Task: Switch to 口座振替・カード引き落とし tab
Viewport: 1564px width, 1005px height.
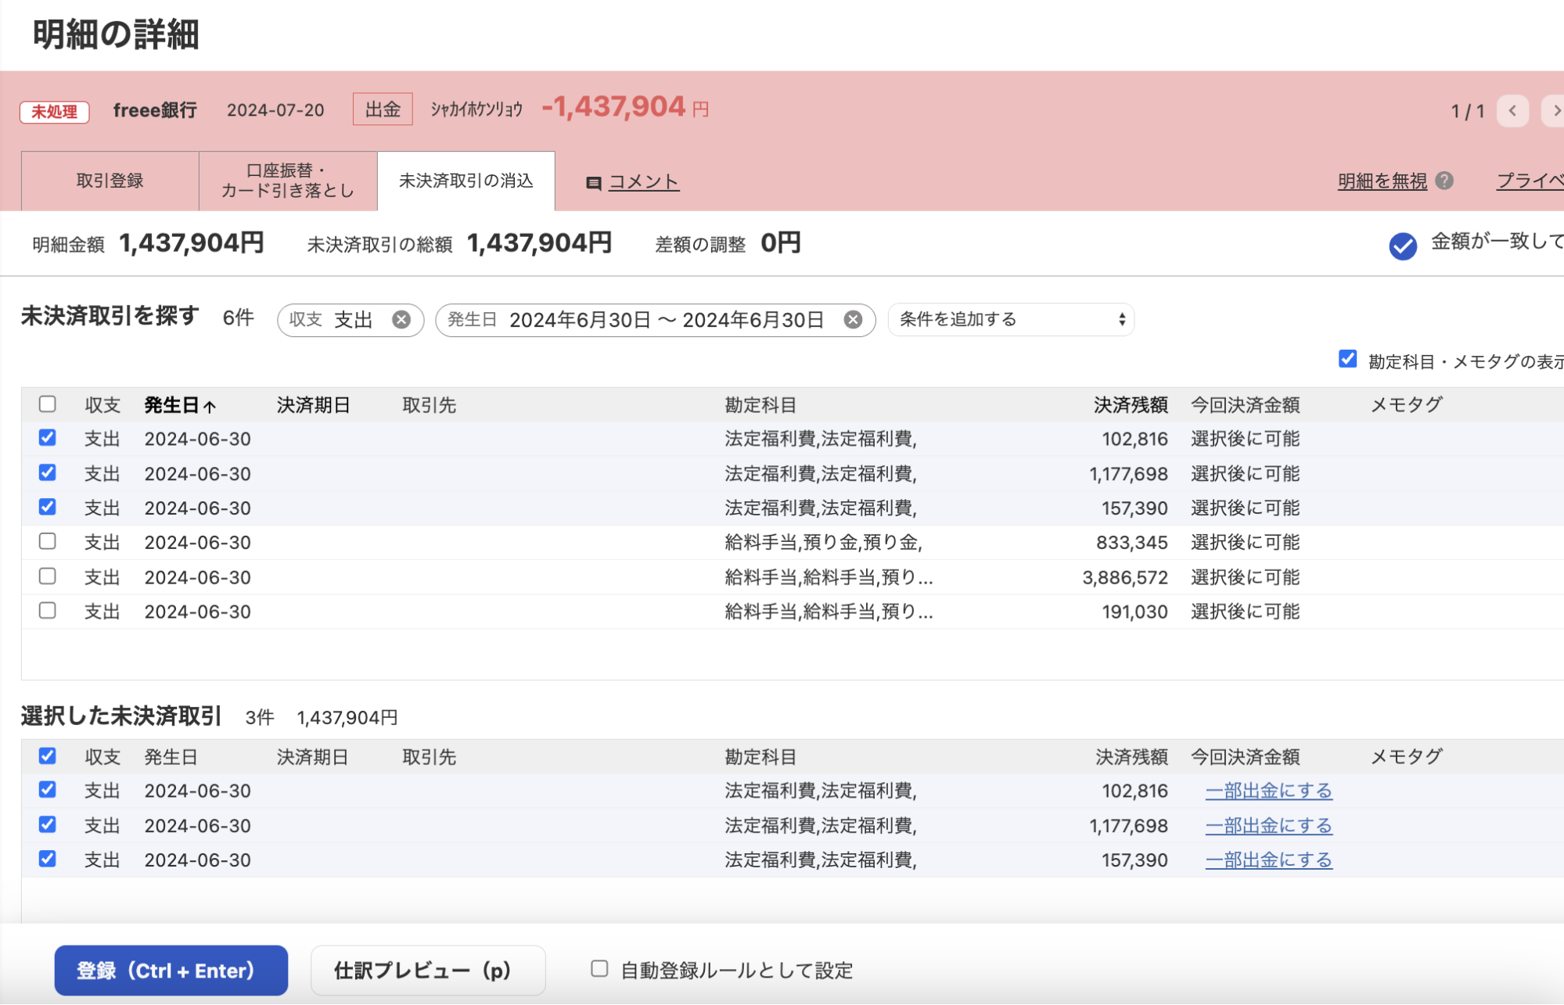Action: pyautogui.click(x=288, y=181)
